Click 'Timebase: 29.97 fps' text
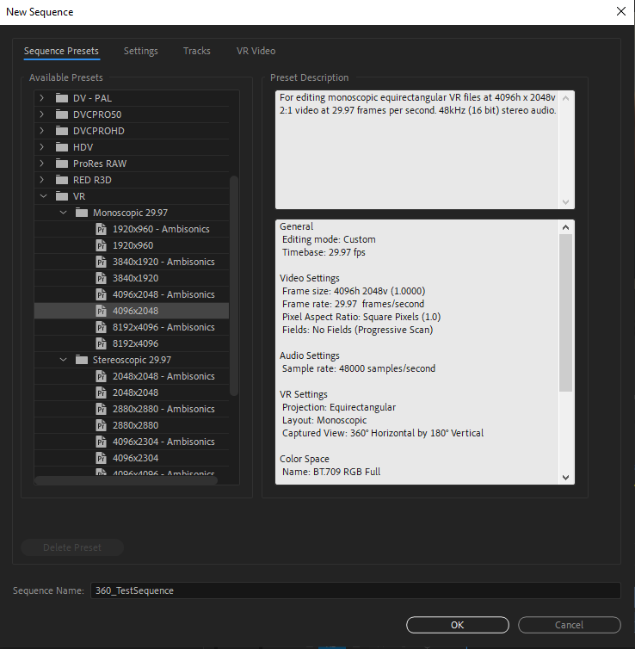Screen dimensions: 635x649 coord(324,252)
